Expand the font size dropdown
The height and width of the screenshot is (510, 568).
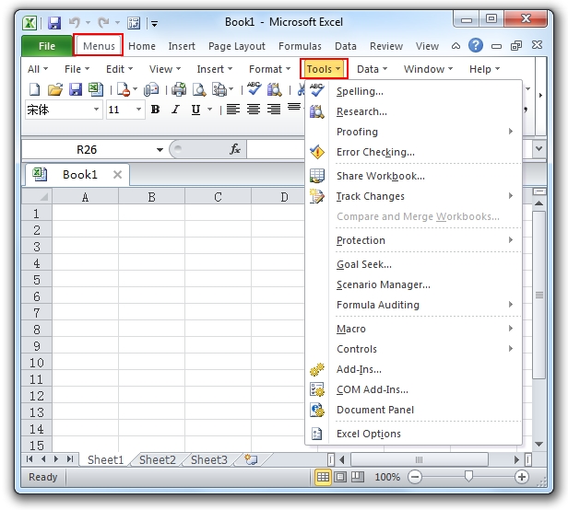pyautogui.click(x=139, y=110)
